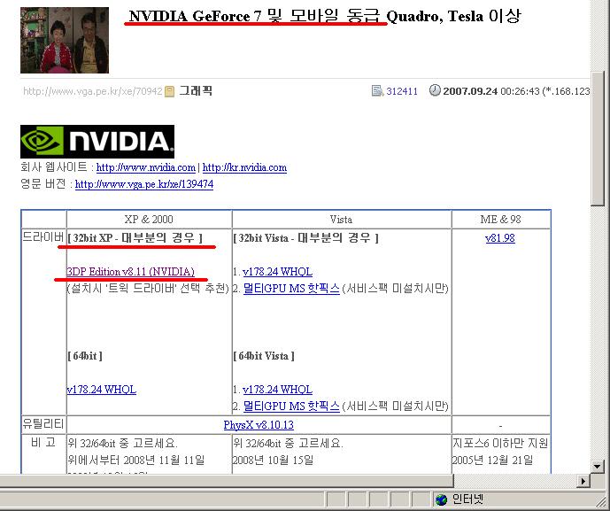Screen dimensions: 610x511
Task: Click the [ 32bit XP - 대부분의 경우 ] heading
Action: 135,238
